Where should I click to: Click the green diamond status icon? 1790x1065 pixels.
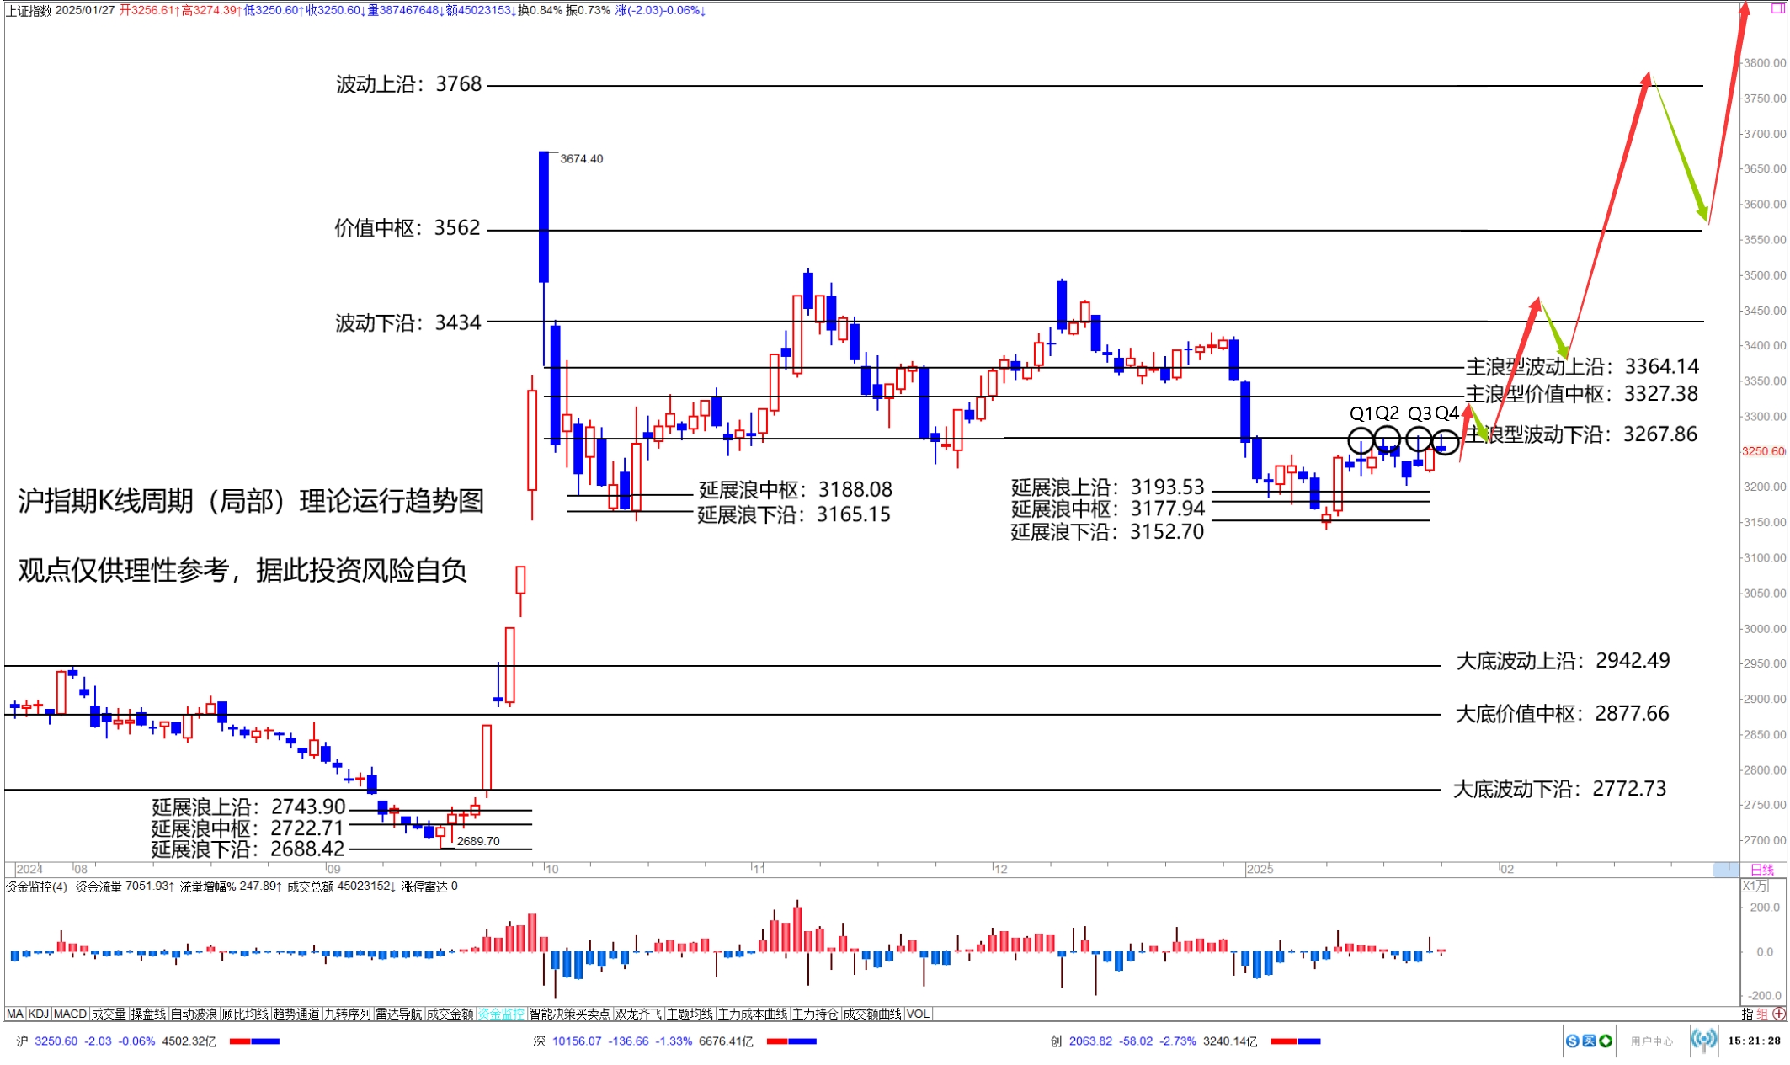(x=1606, y=1041)
